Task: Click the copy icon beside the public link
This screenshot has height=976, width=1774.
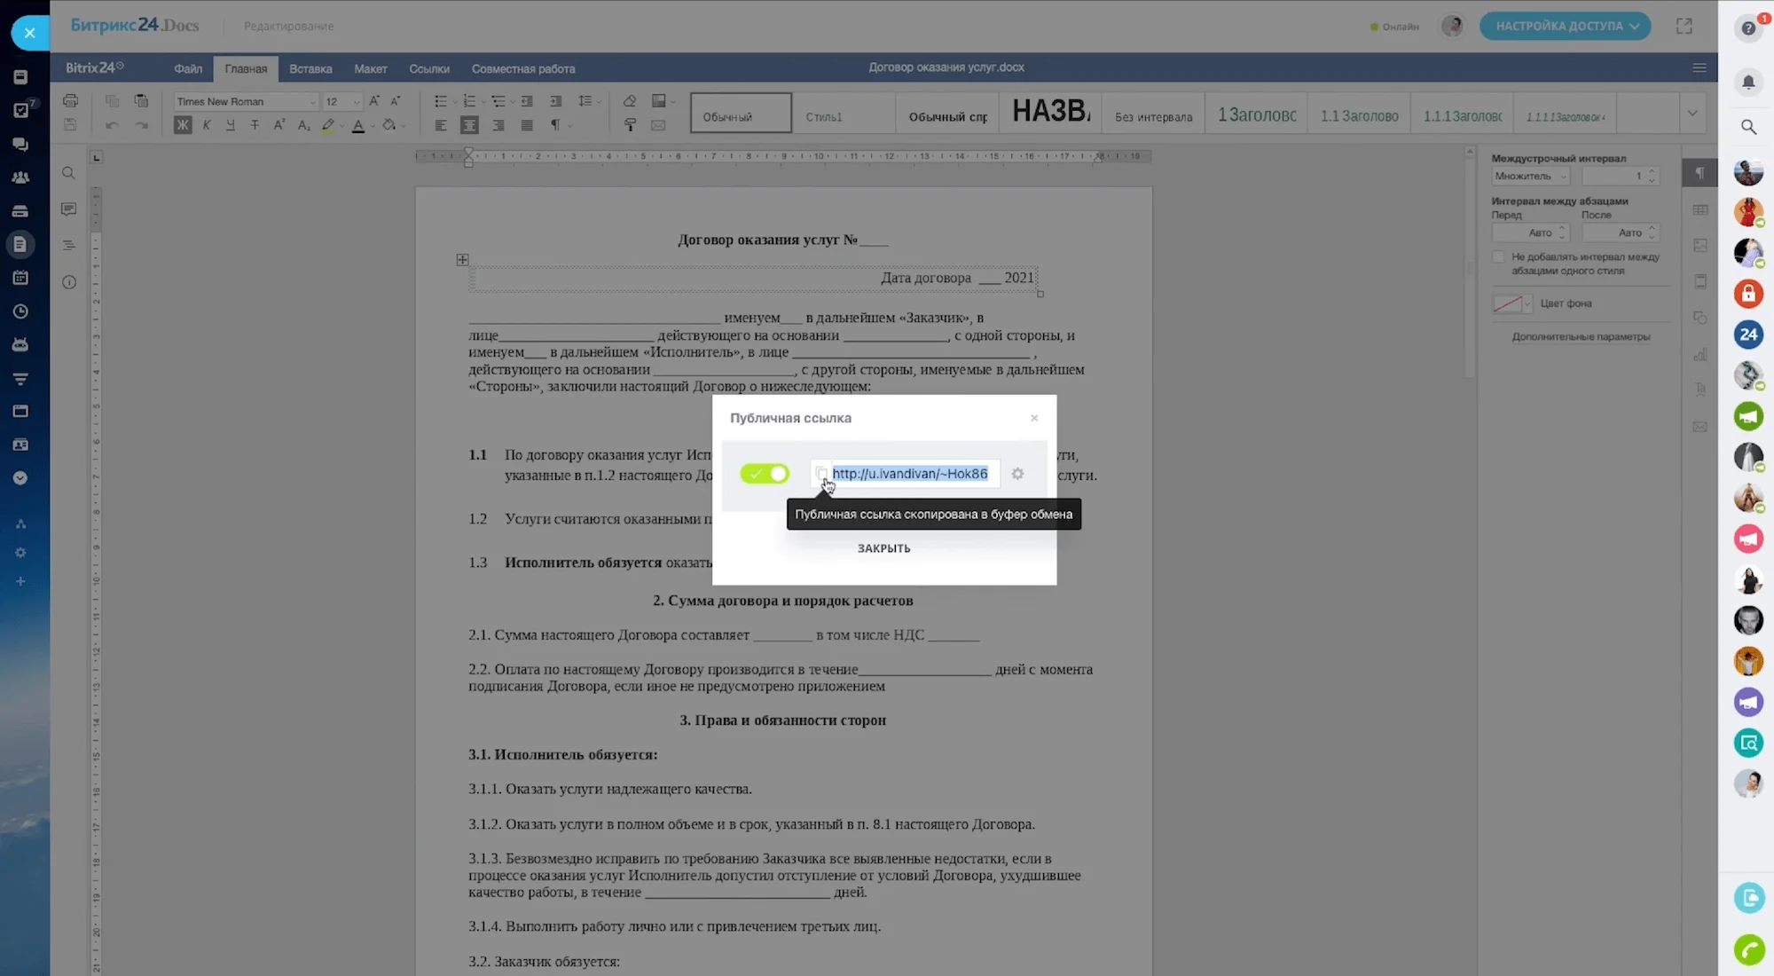Action: coord(821,474)
